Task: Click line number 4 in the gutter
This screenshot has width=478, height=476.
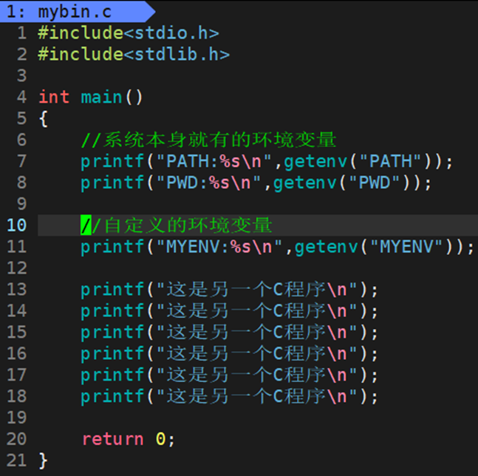Action: tap(22, 97)
